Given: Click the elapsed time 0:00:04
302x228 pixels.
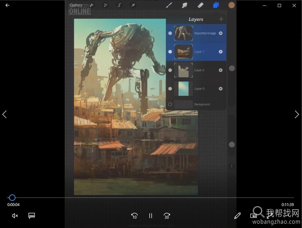Looking at the screenshot, I should pyautogui.click(x=14, y=205).
